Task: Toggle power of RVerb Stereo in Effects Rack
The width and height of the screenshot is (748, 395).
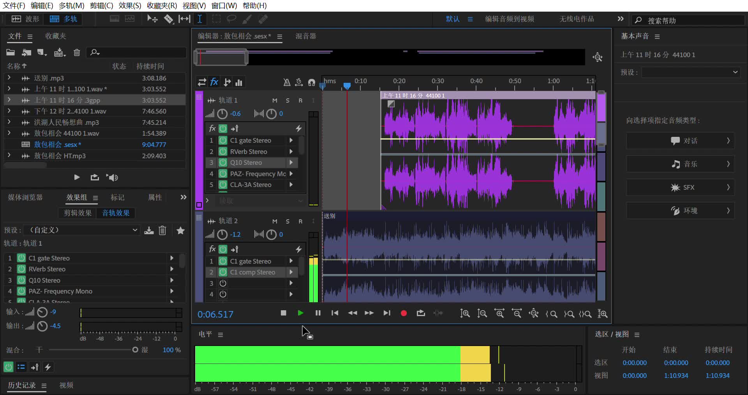Action: (x=21, y=269)
